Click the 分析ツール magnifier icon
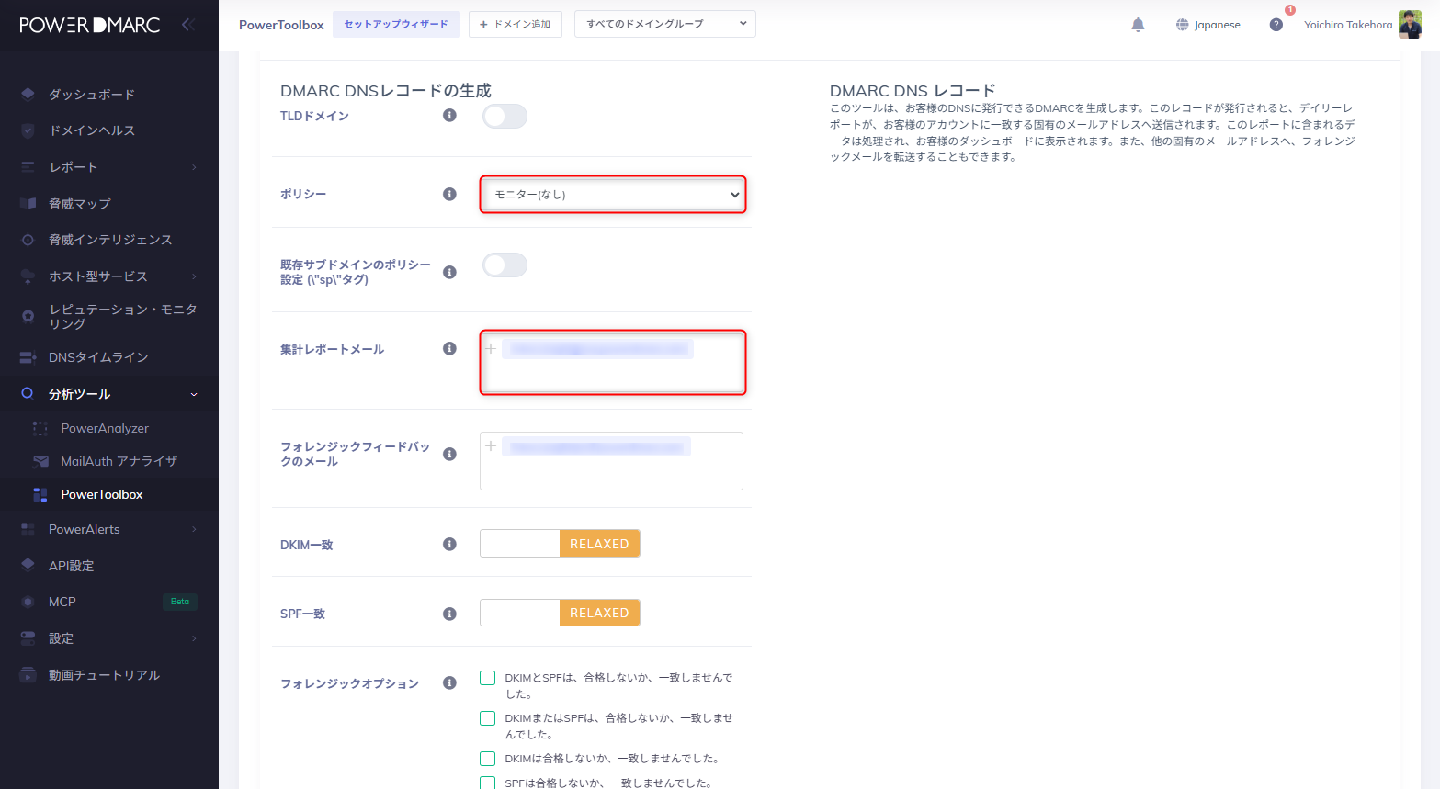Screen dimensions: 1440x789 pyautogui.click(x=28, y=394)
